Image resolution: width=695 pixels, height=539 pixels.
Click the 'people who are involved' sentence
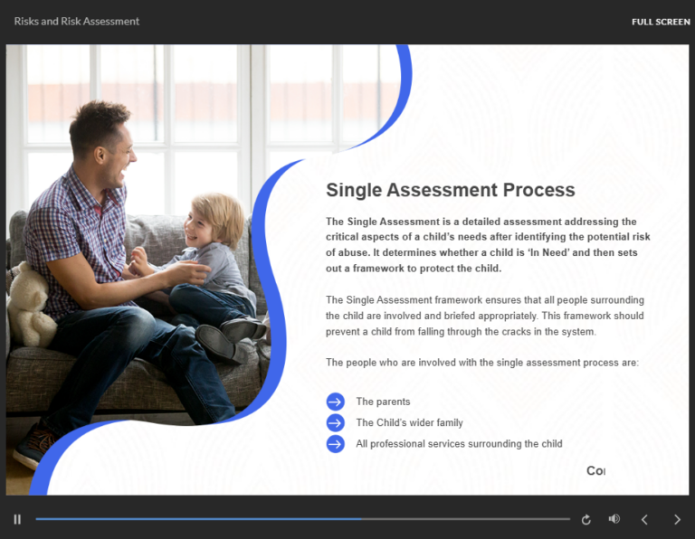(481, 363)
